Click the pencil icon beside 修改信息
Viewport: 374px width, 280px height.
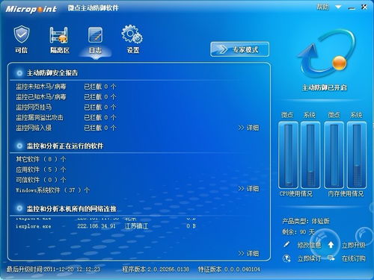(x=286, y=244)
